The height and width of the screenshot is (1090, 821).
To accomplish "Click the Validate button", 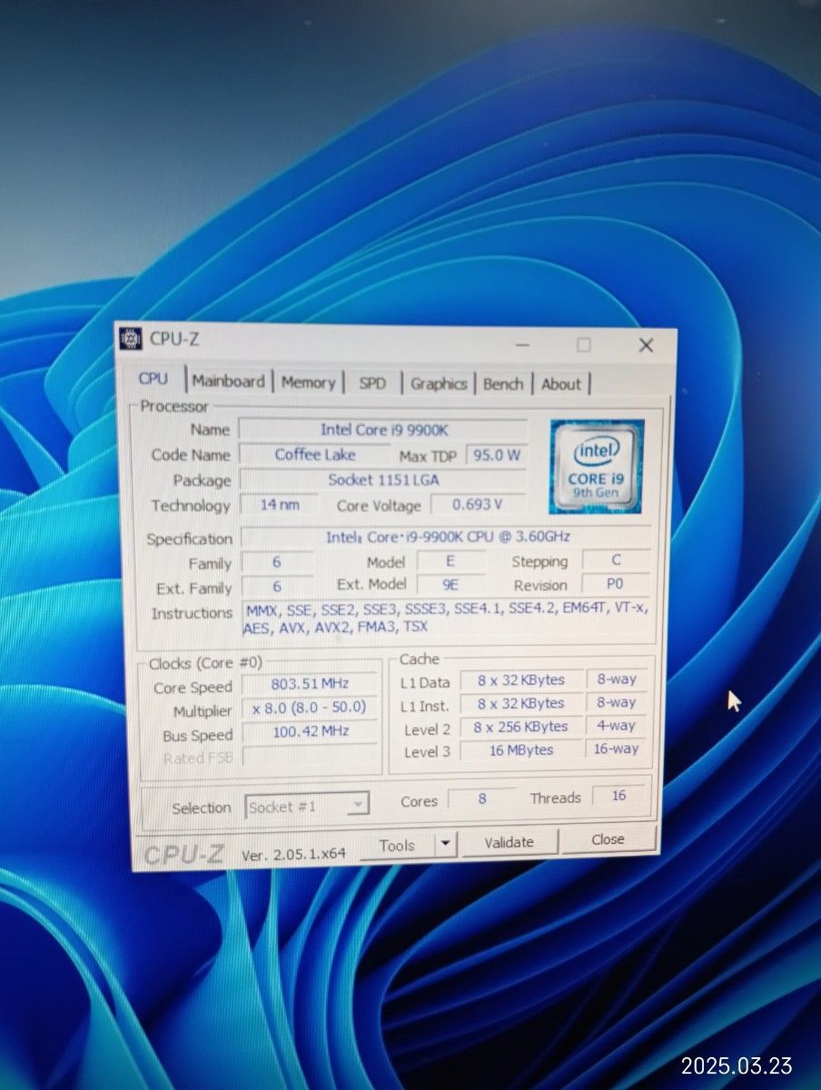I will pyautogui.click(x=509, y=842).
